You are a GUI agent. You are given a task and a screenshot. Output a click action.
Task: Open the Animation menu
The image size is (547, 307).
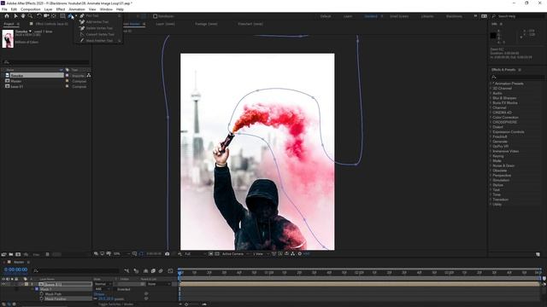coord(77,9)
